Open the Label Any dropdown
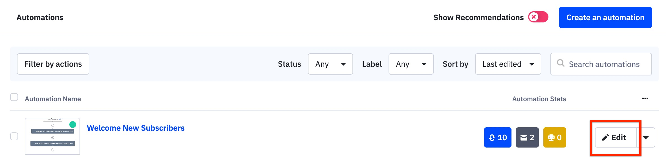Viewport: 666px width, 161px height. (411, 64)
